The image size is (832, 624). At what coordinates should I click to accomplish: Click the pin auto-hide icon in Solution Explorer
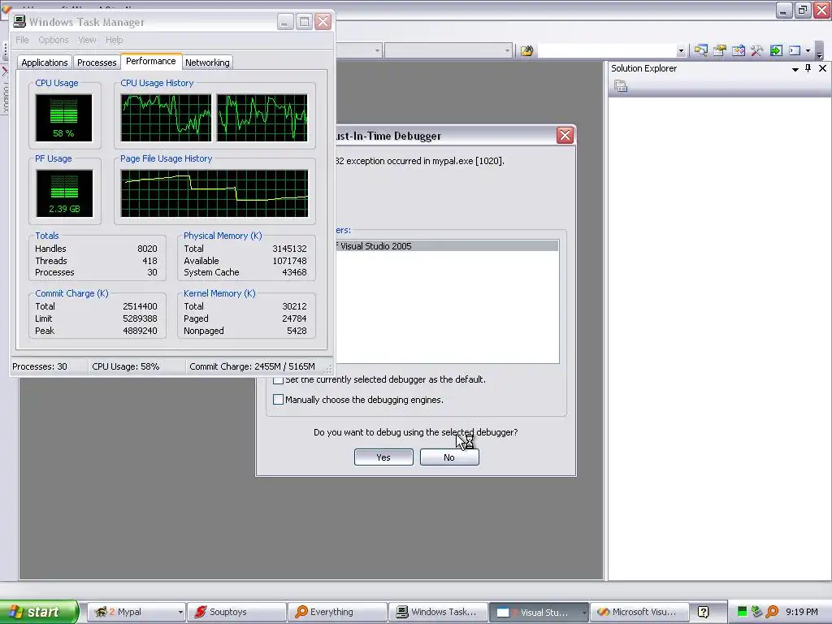pyautogui.click(x=808, y=68)
